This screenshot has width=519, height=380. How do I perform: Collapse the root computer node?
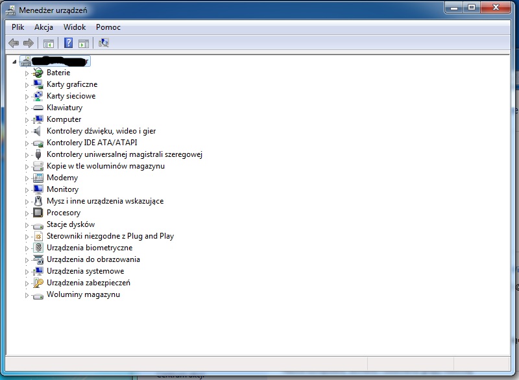coord(14,62)
